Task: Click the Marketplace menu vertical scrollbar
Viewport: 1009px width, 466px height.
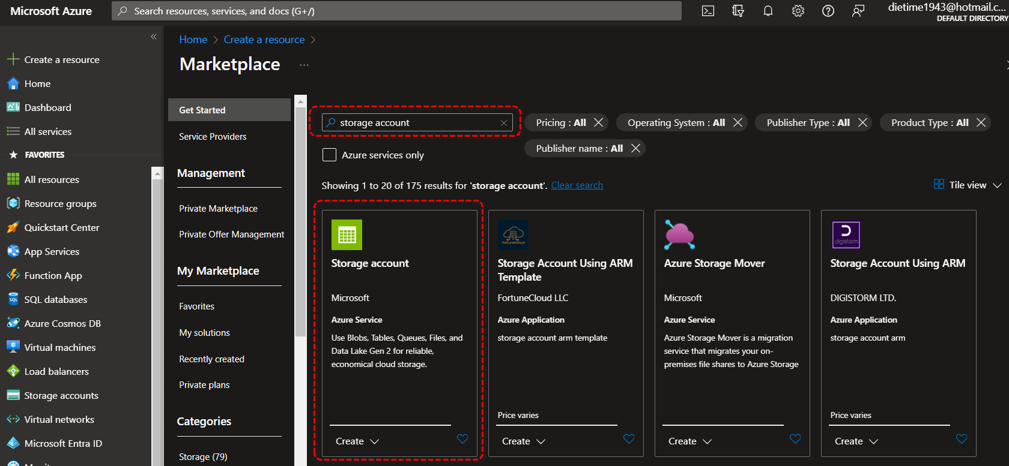Action: pos(300,222)
